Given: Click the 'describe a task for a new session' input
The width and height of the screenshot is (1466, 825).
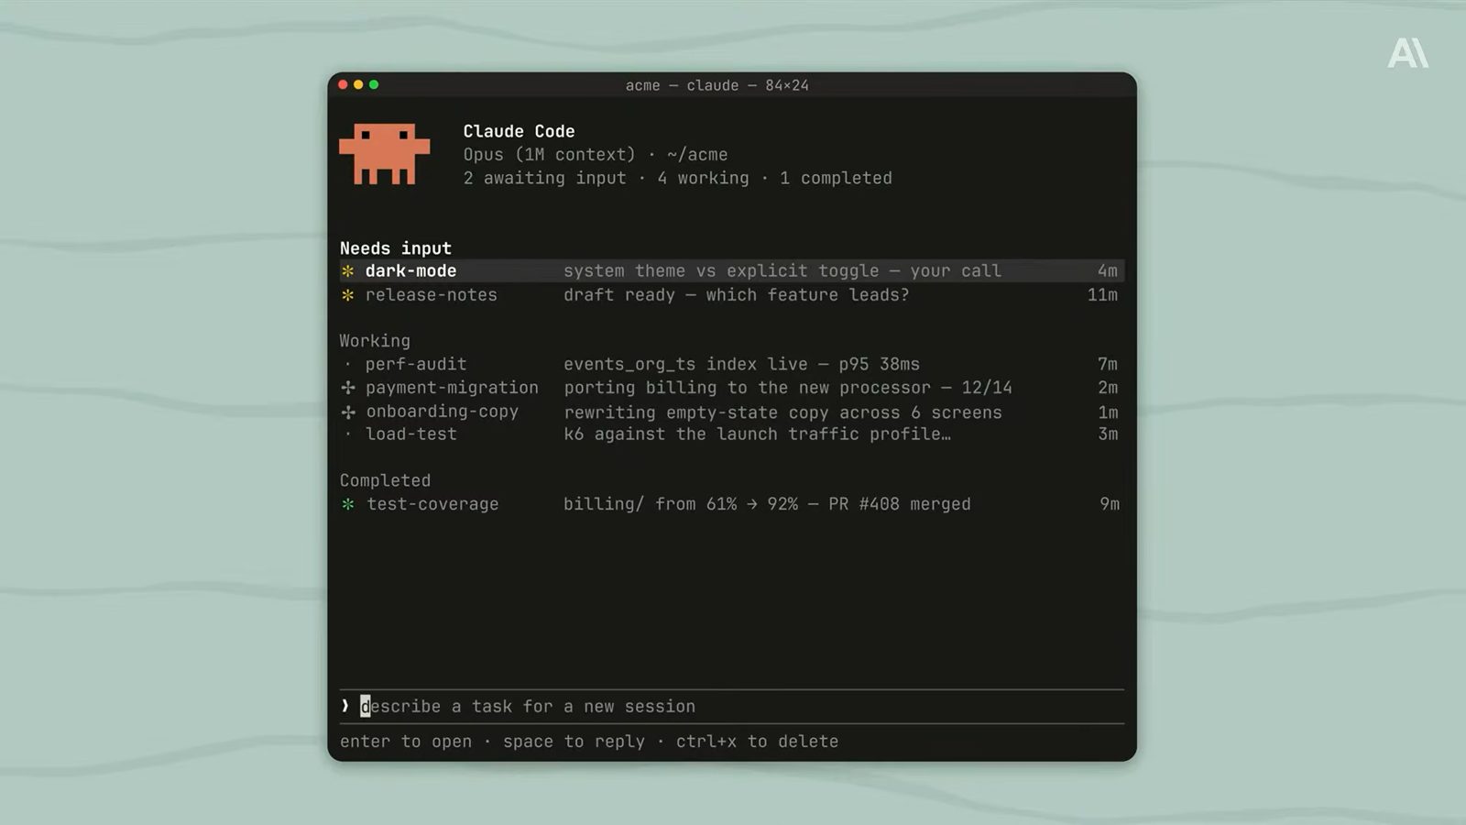Looking at the screenshot, I should [732, 707].
